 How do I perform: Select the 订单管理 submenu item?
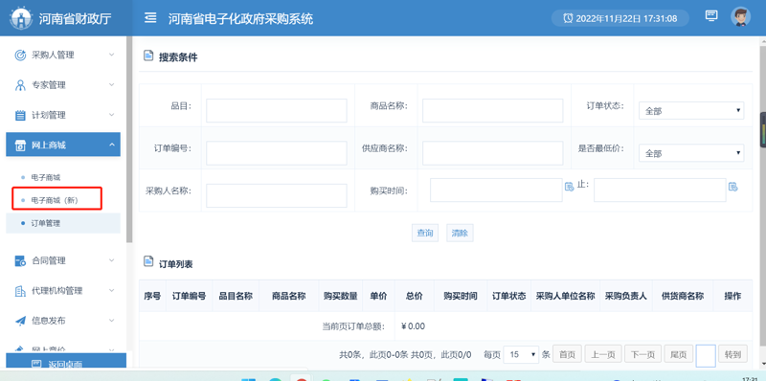pyautogui.click(x=63, y=223)
